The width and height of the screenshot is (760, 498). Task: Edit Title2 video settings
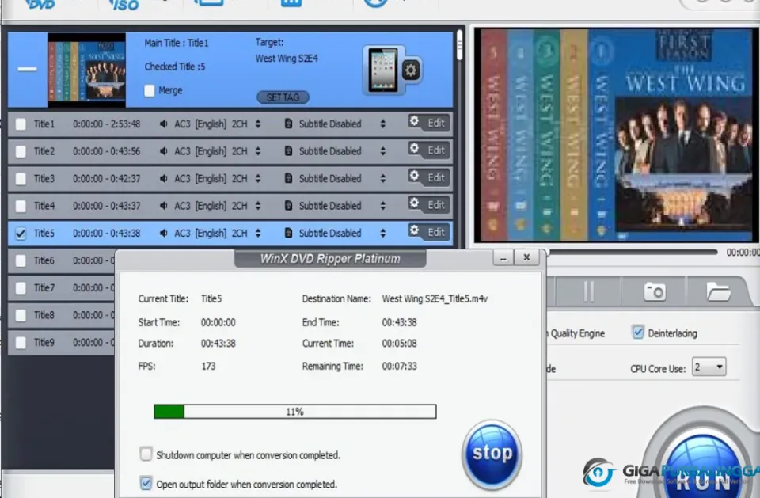point(428,150)
